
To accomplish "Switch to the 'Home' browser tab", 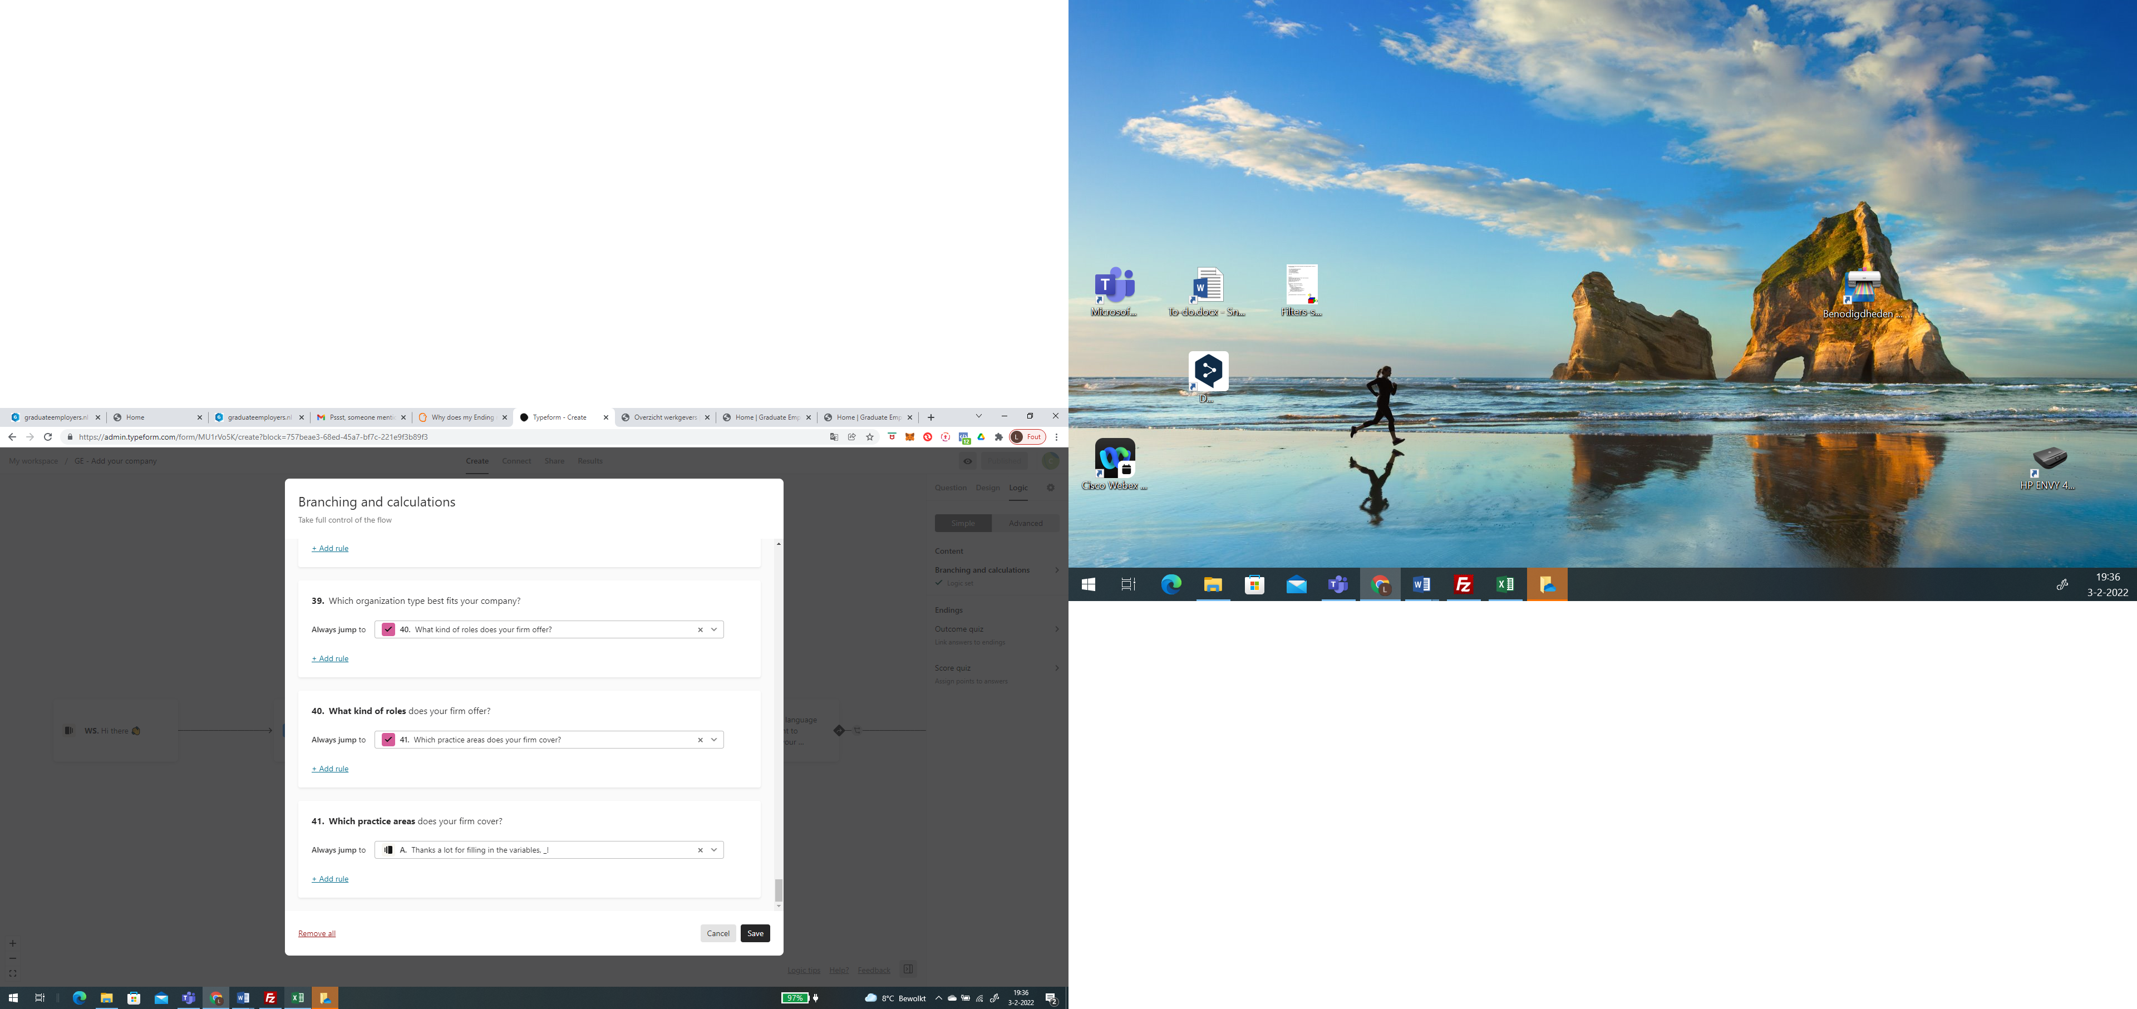I will click(157, 417).
